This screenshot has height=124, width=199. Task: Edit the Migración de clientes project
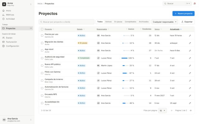190,43
